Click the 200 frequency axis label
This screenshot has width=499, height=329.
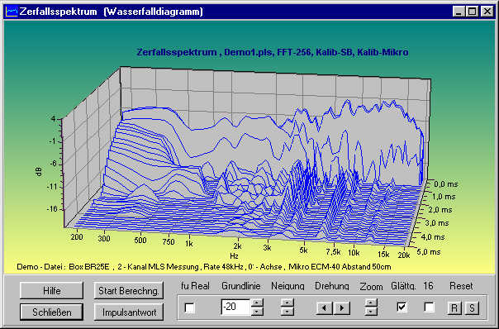click(77, 237)
